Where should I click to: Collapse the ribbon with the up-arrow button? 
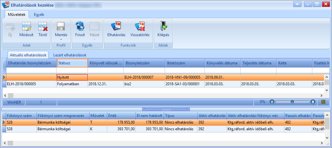(x=297, y=4)
